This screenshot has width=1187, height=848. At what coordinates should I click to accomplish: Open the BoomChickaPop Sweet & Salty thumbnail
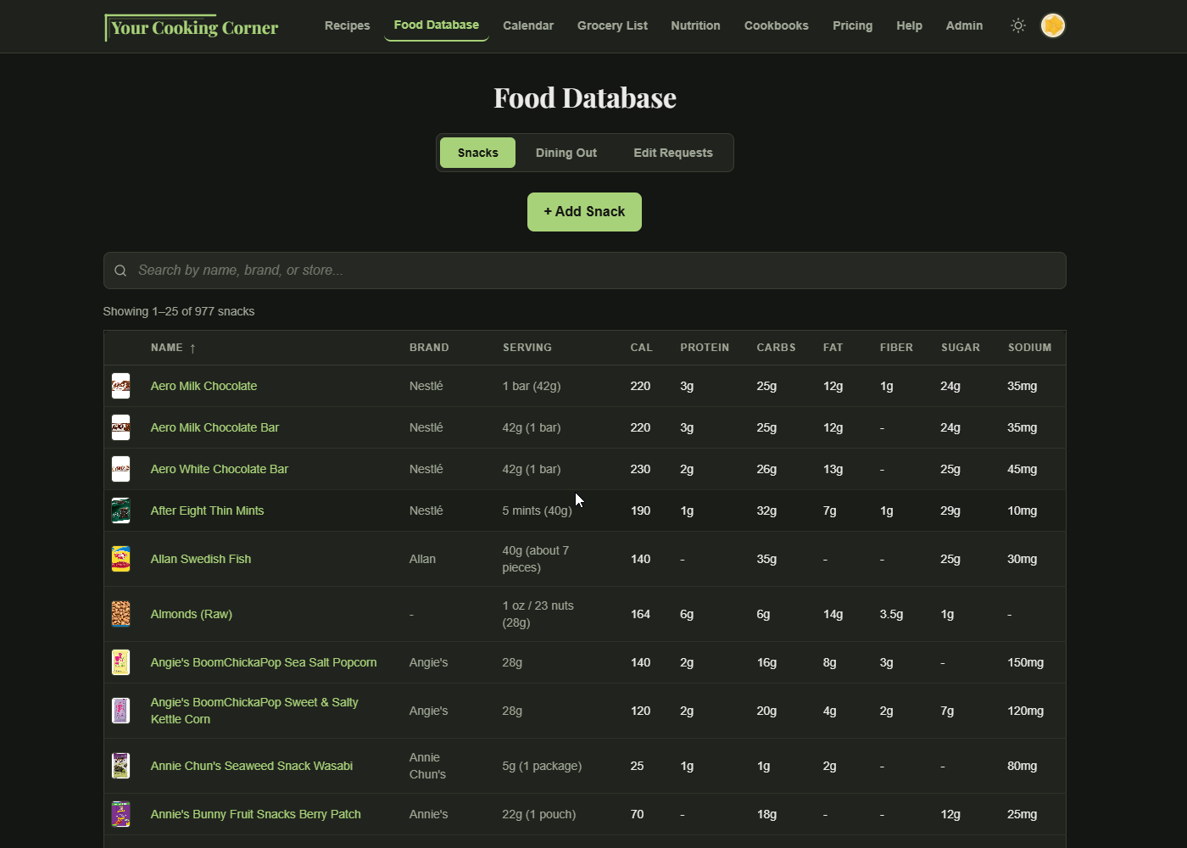(121, 711)
